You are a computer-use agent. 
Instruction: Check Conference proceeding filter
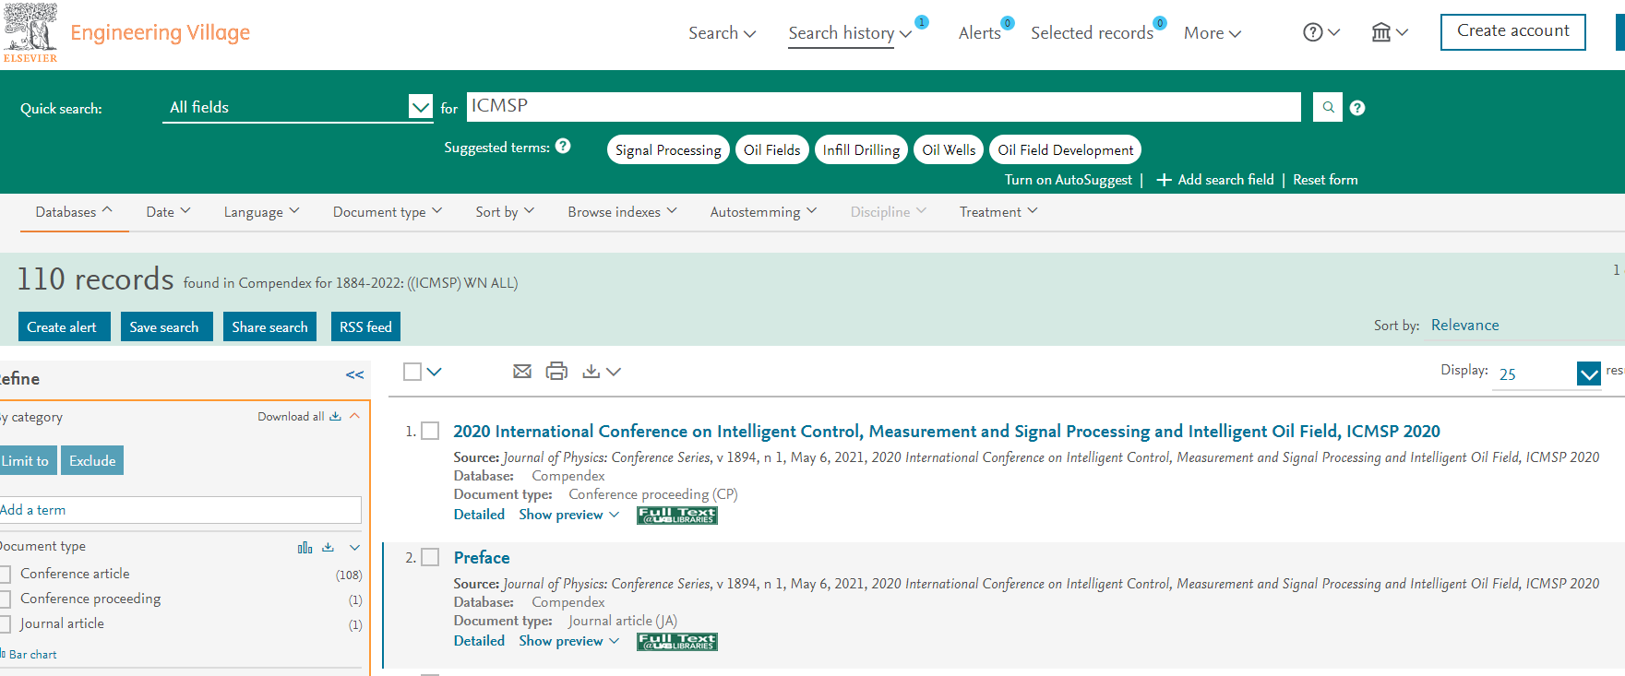click(x=5, y=599)
